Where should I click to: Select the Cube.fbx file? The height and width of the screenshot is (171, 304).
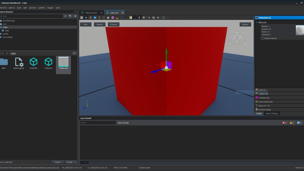(x=34, y=64)
